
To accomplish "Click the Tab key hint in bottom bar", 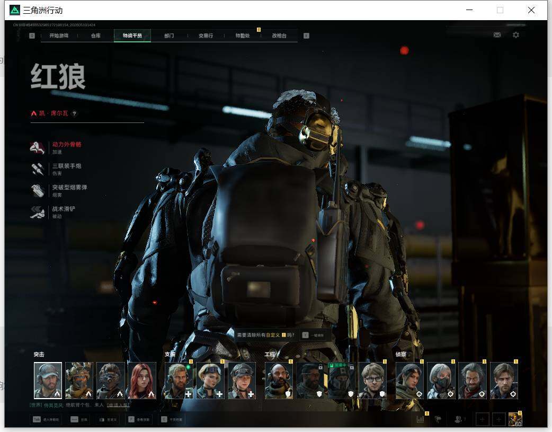I will tap(37, 419).
